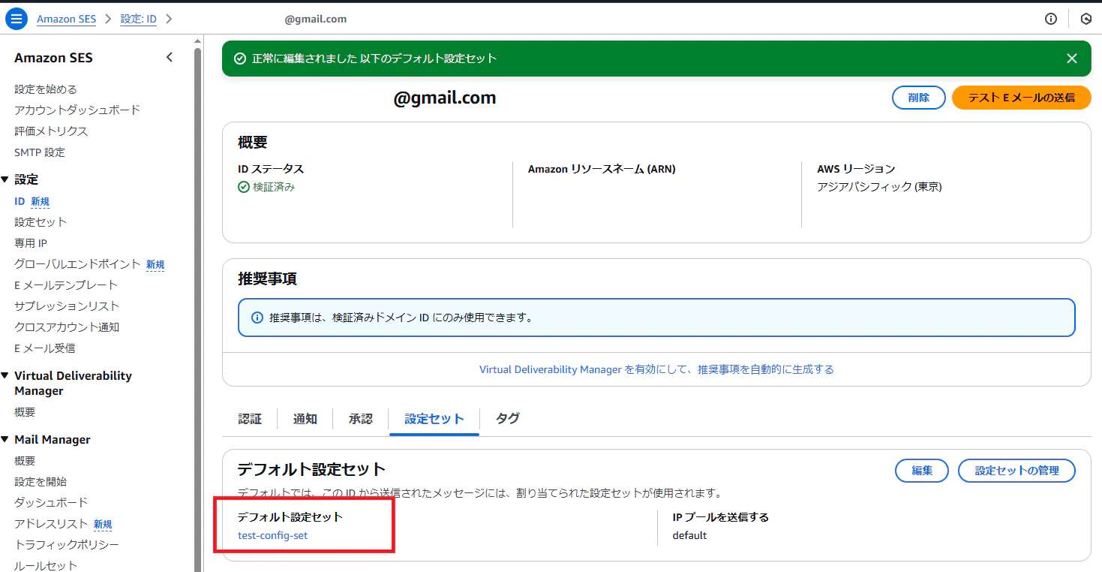
Task: Open E メールテンプレート sidebar item
Action: point(66,285)
